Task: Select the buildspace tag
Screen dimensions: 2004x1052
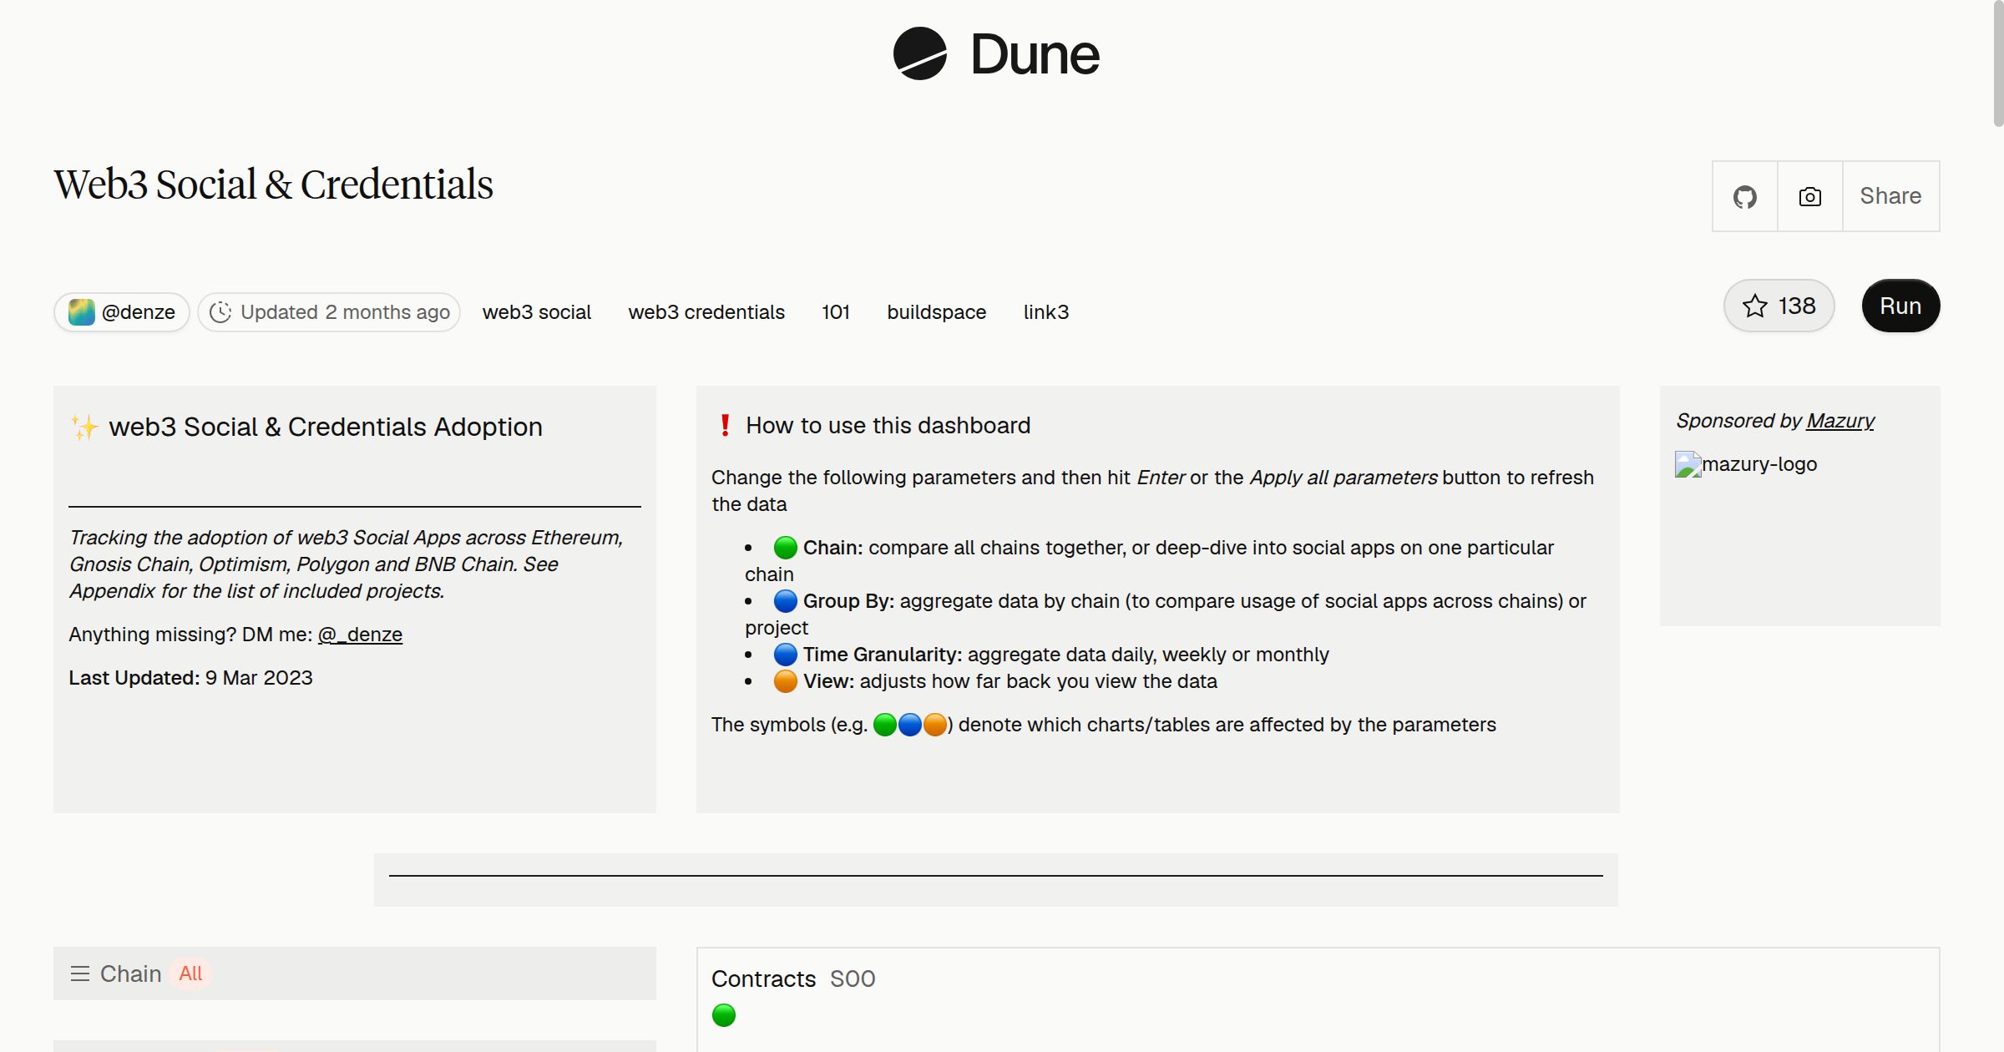Action: pyautogui.click(x=936, y=312)
